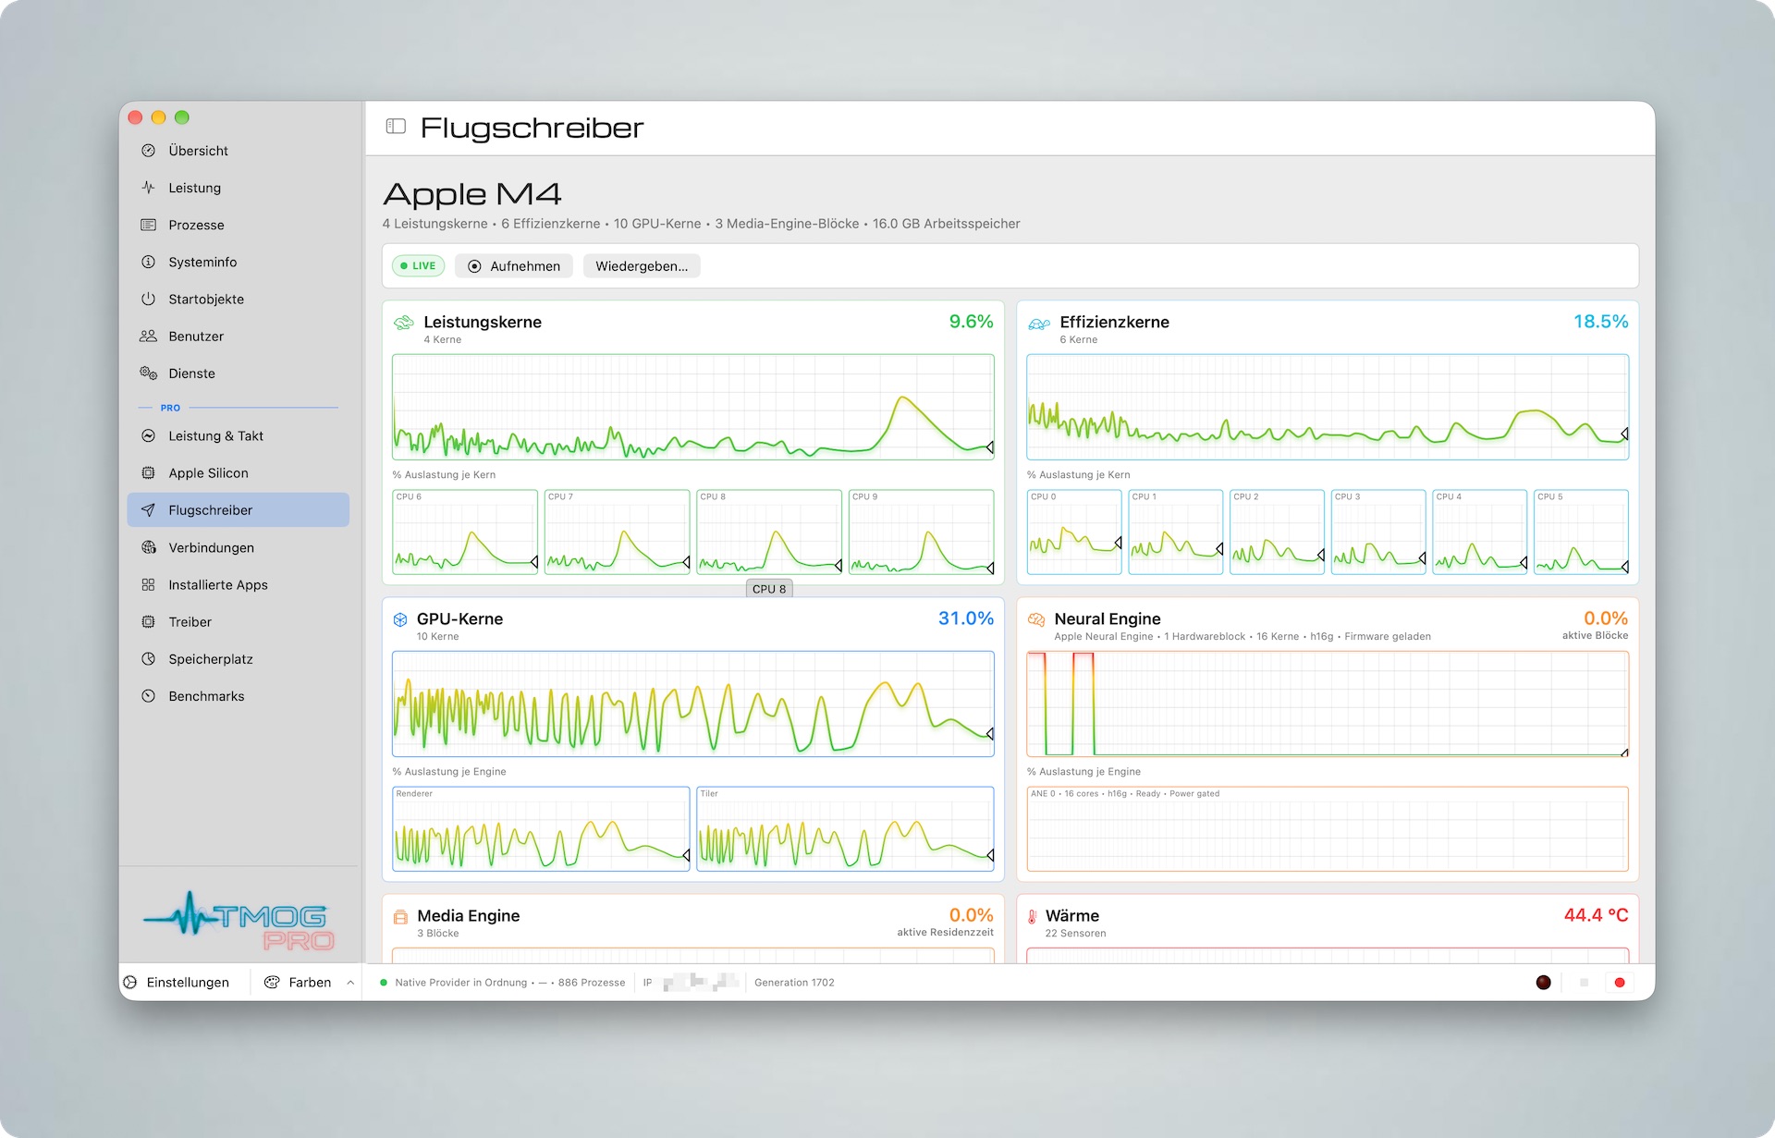Open Verbindungen in the sidebar
This screenshot has height=1138, width=1775.
pyautogui.click(x=238, y=547)
